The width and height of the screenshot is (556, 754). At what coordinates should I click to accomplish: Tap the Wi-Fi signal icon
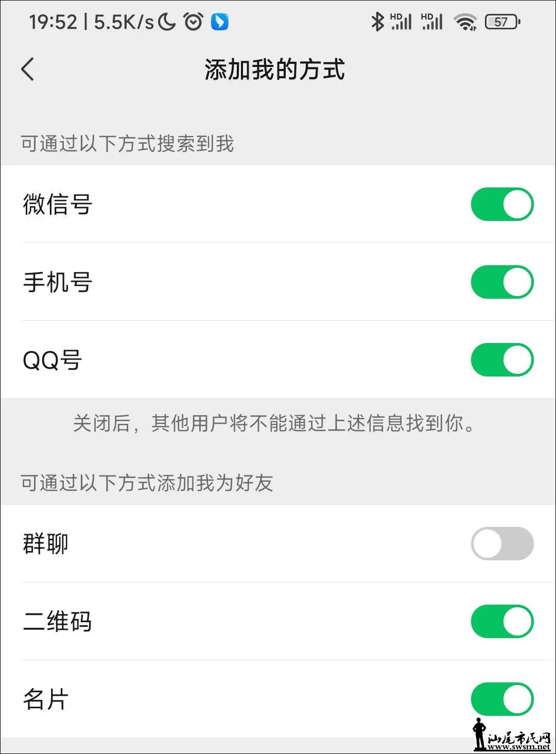click(x=465, y=22)
